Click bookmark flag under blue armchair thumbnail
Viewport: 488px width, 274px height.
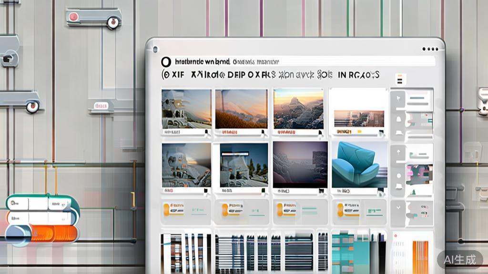tap(380, 191)
